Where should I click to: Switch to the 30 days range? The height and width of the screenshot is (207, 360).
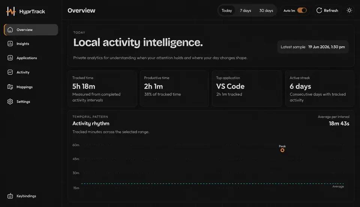[x=266, y=10]
